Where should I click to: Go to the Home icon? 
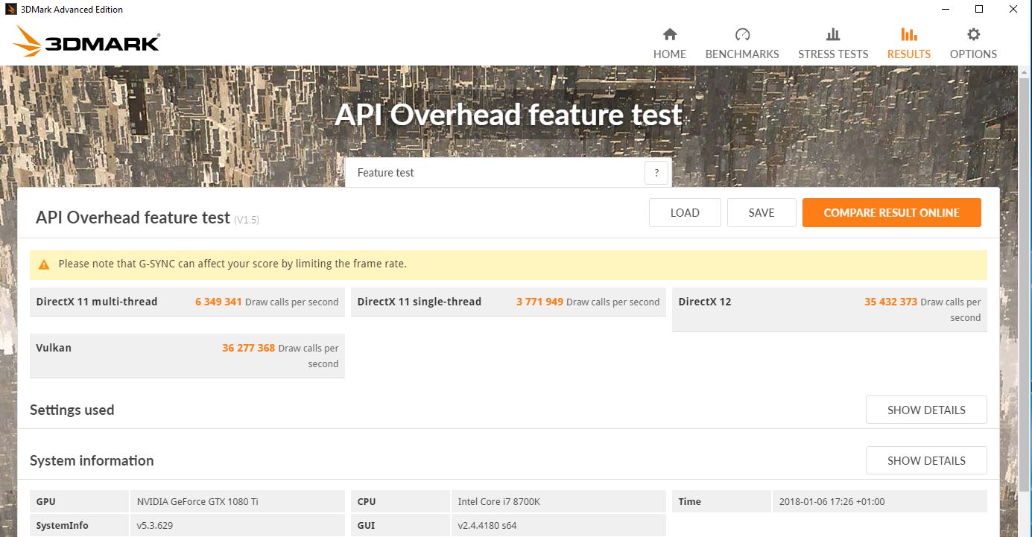click(x=670, y=34)
